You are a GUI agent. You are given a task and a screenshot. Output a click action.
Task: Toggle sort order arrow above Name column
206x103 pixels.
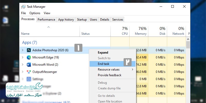48,27
